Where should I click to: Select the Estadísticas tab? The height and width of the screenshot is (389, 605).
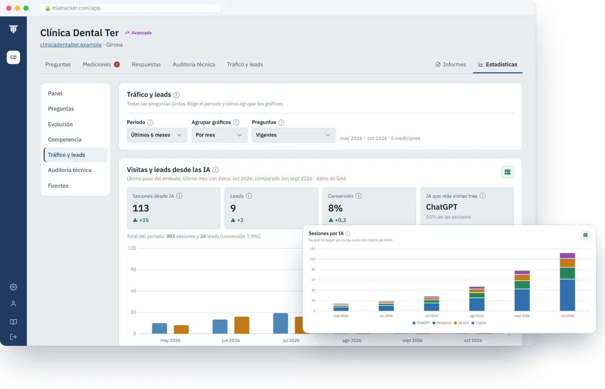click(x=498, y=64)
